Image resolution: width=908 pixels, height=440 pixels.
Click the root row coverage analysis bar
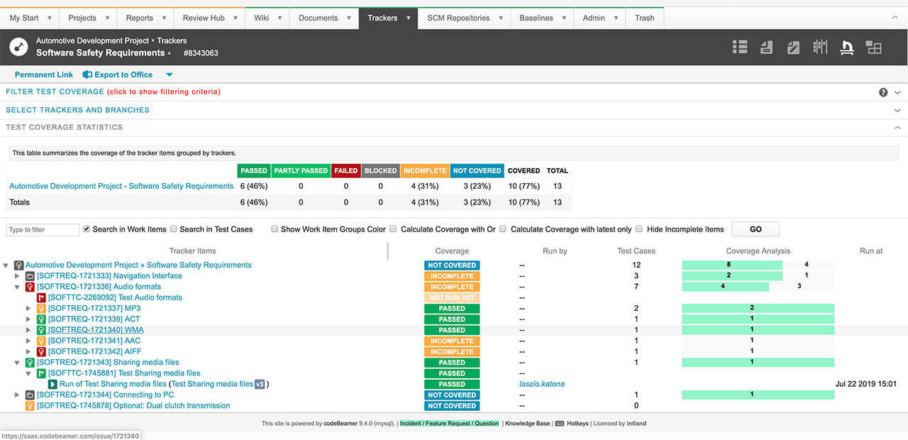pos(758,265)
